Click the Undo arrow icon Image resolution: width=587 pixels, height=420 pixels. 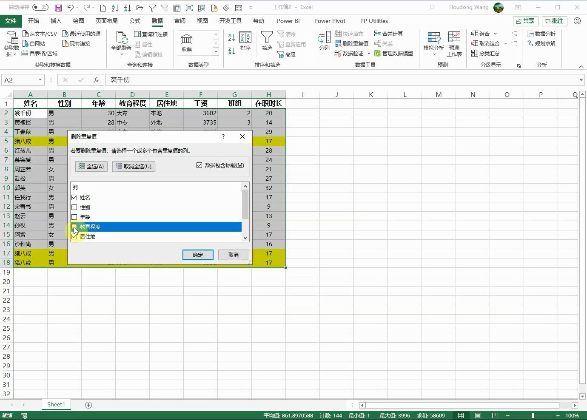[70, 8]
